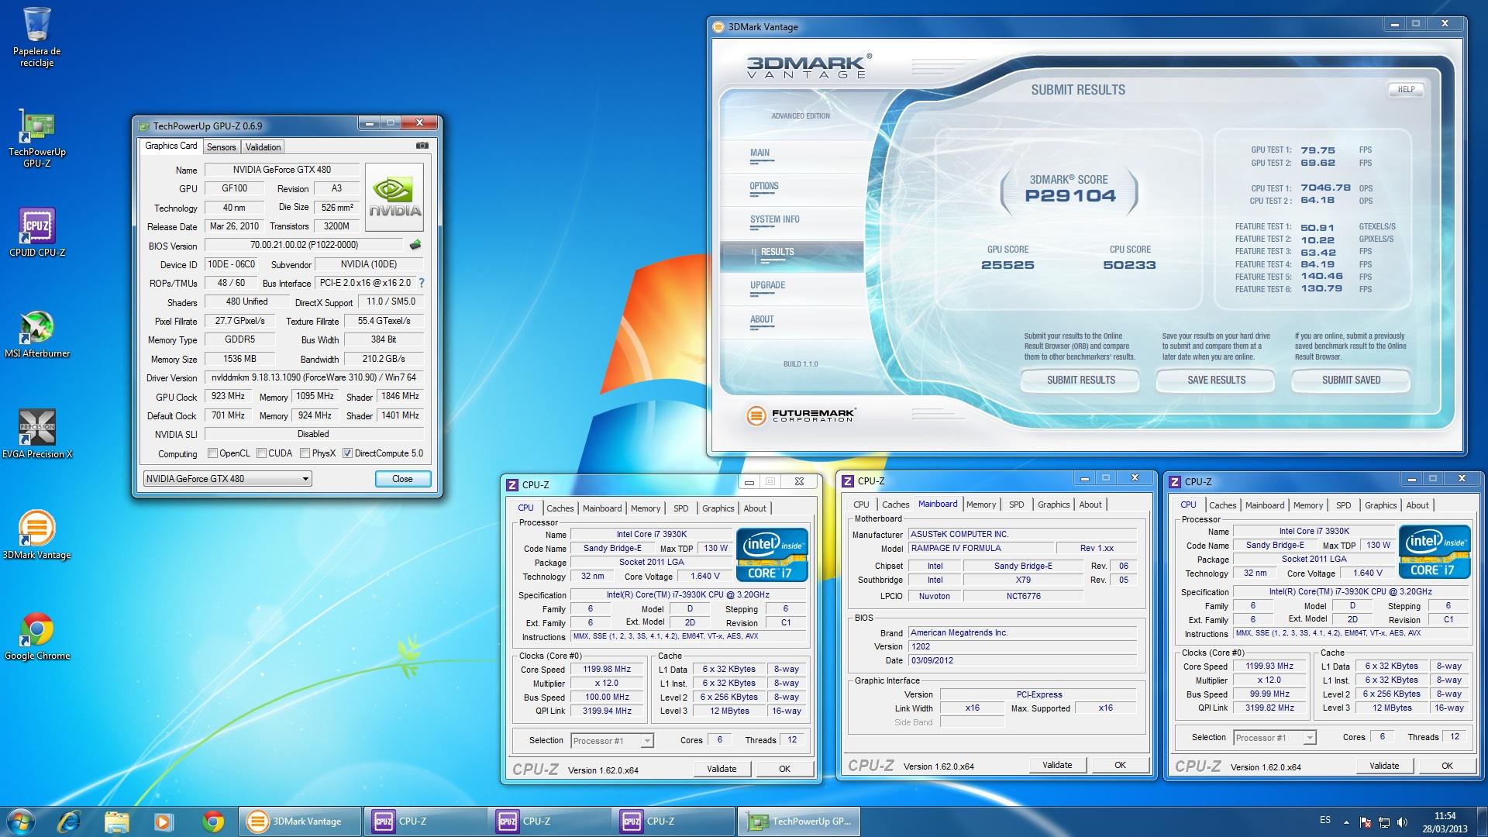Viewport: 1488px width, 837px height.
Task: Select the Graphics Card tab in GPU-Z
Action: pyautogui.click(x=171, y=146)
